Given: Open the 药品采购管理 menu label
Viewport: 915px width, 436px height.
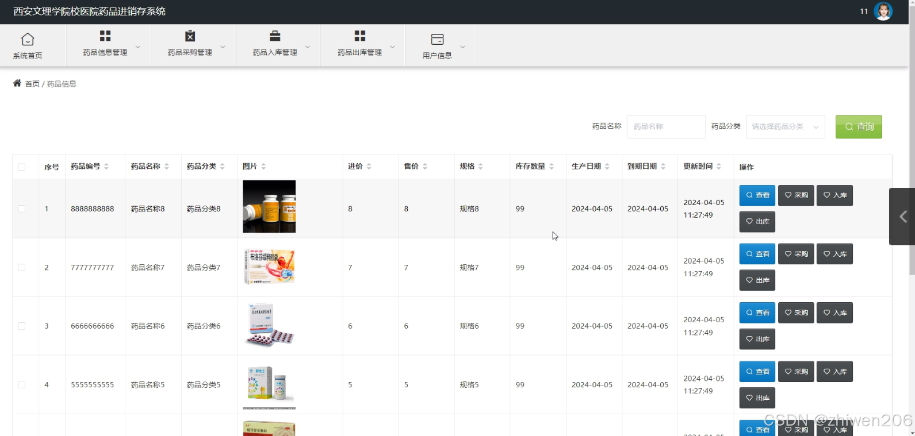Looking at the screenshot, I should [x=190, y=52].
